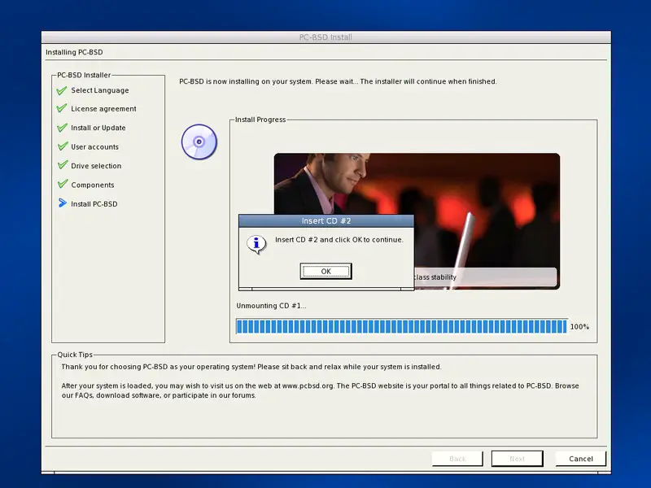Click the blue arrow beside Install PC-BSD
This screenshot has width=651, height=488.
(63, 203)
